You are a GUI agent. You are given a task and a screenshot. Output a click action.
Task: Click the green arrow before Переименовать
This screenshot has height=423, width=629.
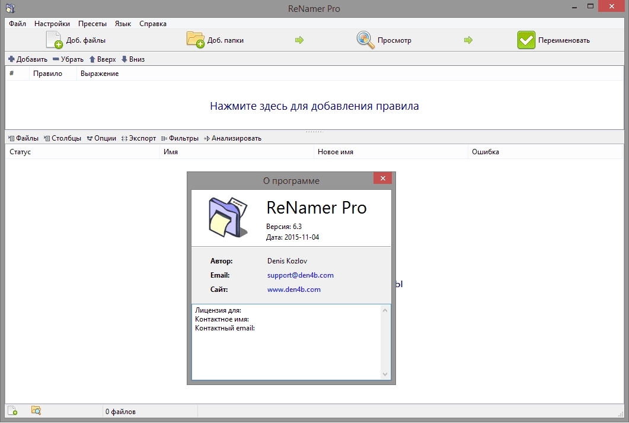pos(468,40)
